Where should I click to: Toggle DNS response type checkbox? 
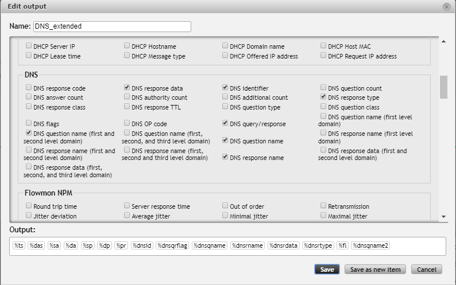[x=324, y=98]
